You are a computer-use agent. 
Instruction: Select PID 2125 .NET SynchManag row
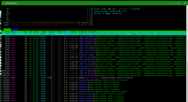(x=94, y=36)
